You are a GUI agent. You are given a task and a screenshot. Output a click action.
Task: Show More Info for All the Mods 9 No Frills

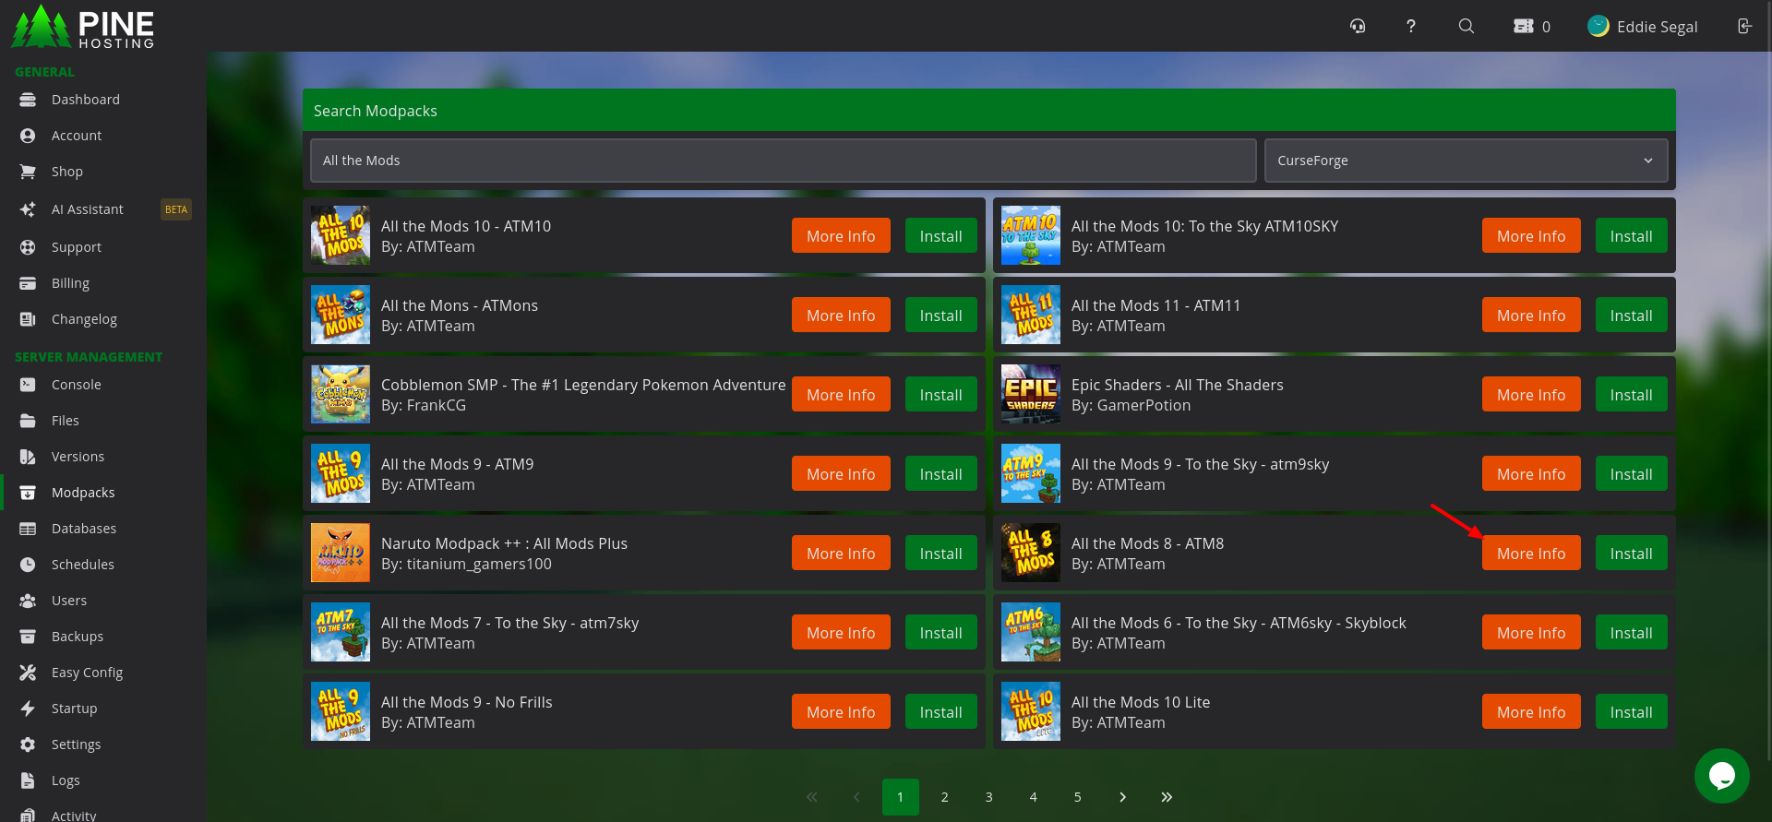coord(841,712)
